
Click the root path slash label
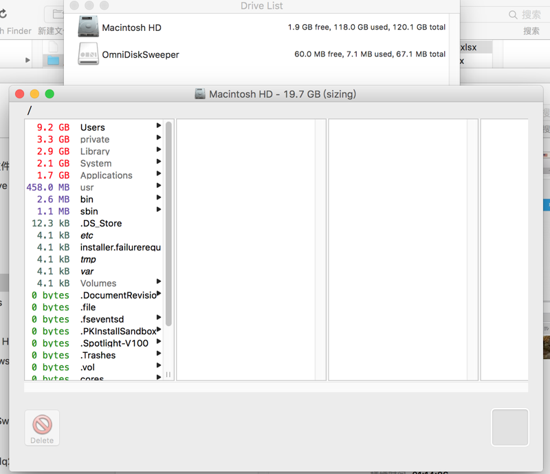pos(30,111)
